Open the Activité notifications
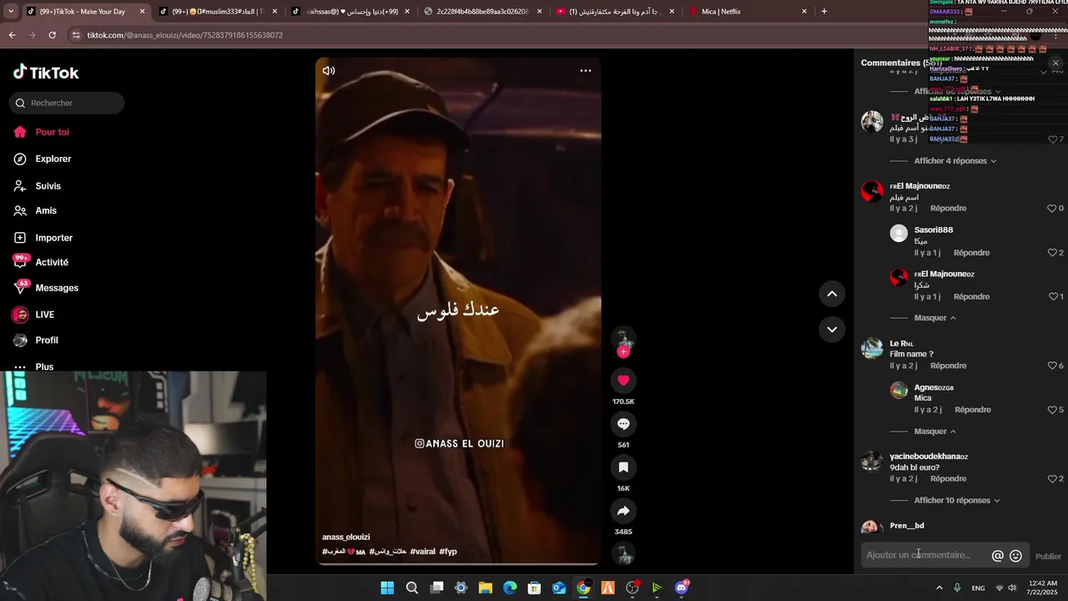1068x601 pixels. coord(52,262)
